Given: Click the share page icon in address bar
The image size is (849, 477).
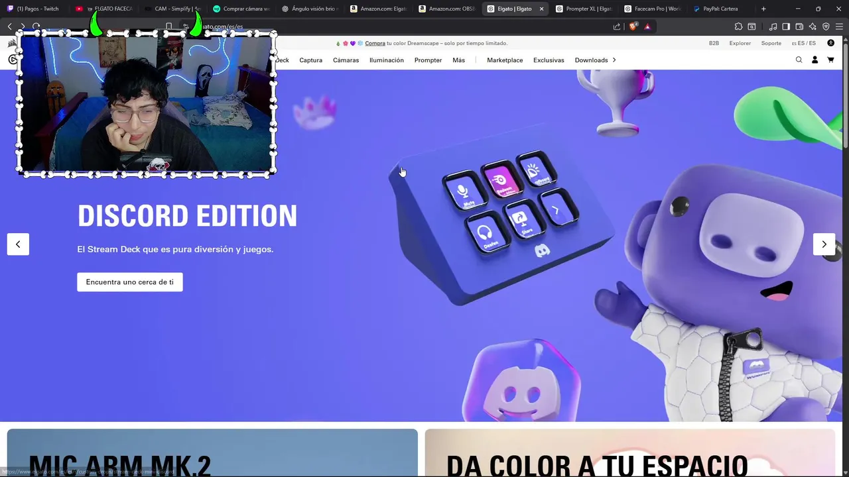Looking at the screenshot, I should click(617, 26).
